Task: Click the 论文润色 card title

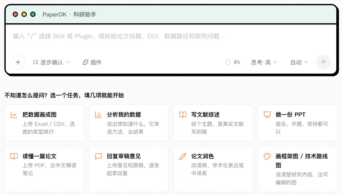Action: pyautogui.click(x=202, y=156)
